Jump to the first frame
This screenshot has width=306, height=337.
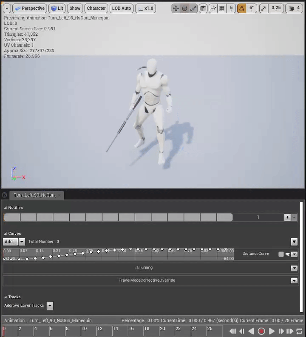(x=233, y=331)
